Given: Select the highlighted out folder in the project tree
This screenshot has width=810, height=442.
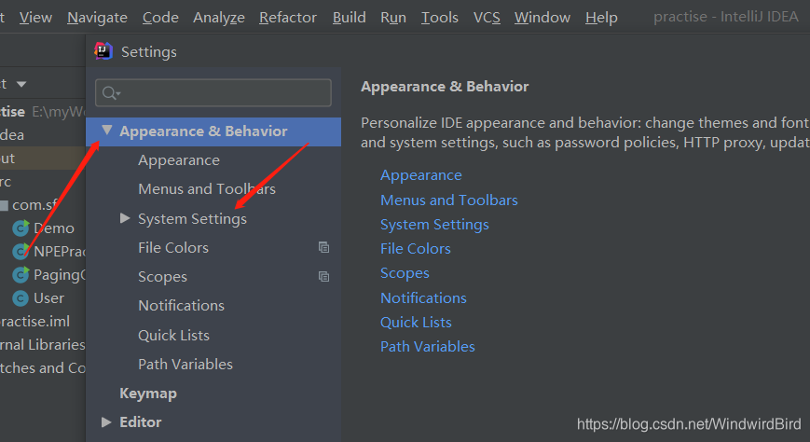Looking at the screenshot, I should [x=42, y=159].
